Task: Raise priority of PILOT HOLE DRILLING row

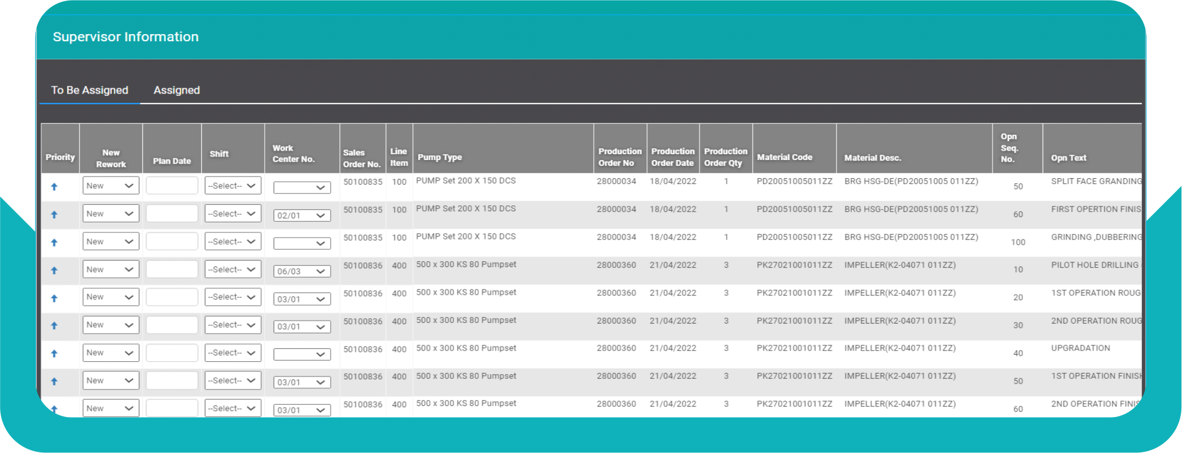Action: [x=54, y=271]
